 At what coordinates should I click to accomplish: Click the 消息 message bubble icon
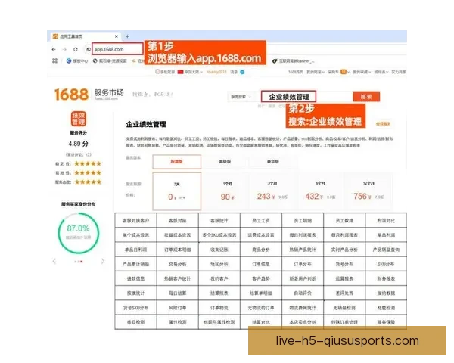[x=242, y=72]
